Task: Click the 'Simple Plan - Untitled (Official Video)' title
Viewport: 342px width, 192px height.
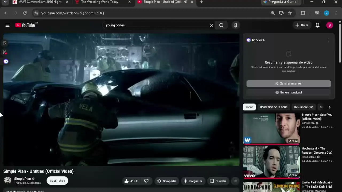Action: 38,171
